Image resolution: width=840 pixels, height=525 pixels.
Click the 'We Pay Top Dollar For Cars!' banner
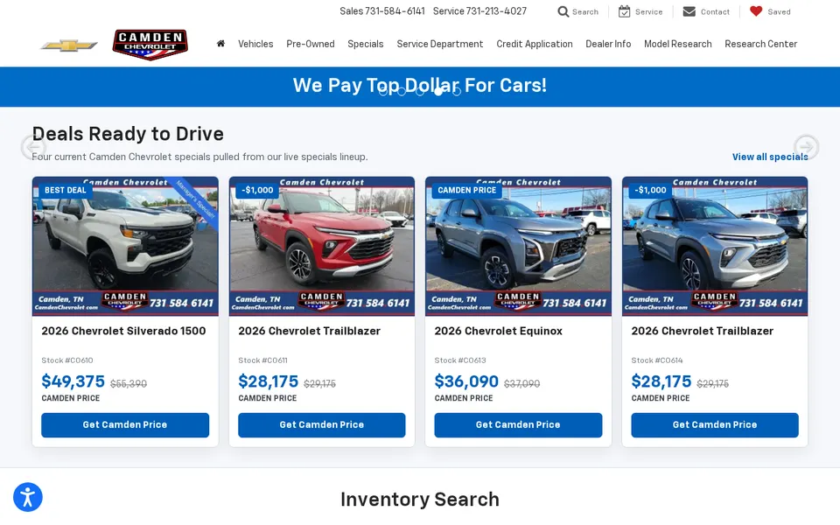click(420, 86)
